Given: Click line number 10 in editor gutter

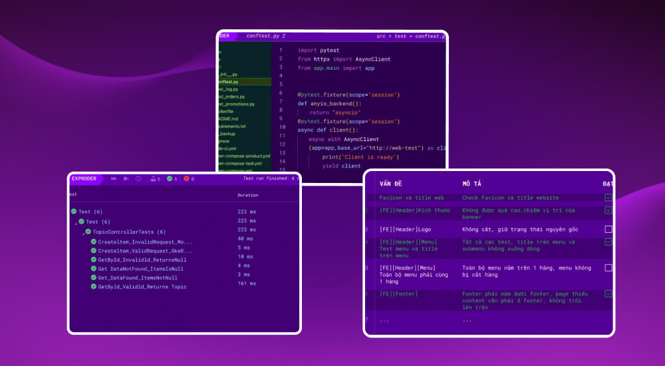Looking at the screenshot, I should pos(282,127).
